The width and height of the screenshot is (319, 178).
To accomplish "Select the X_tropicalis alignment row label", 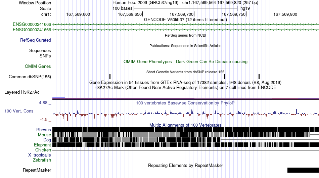I will click(40, 155).
